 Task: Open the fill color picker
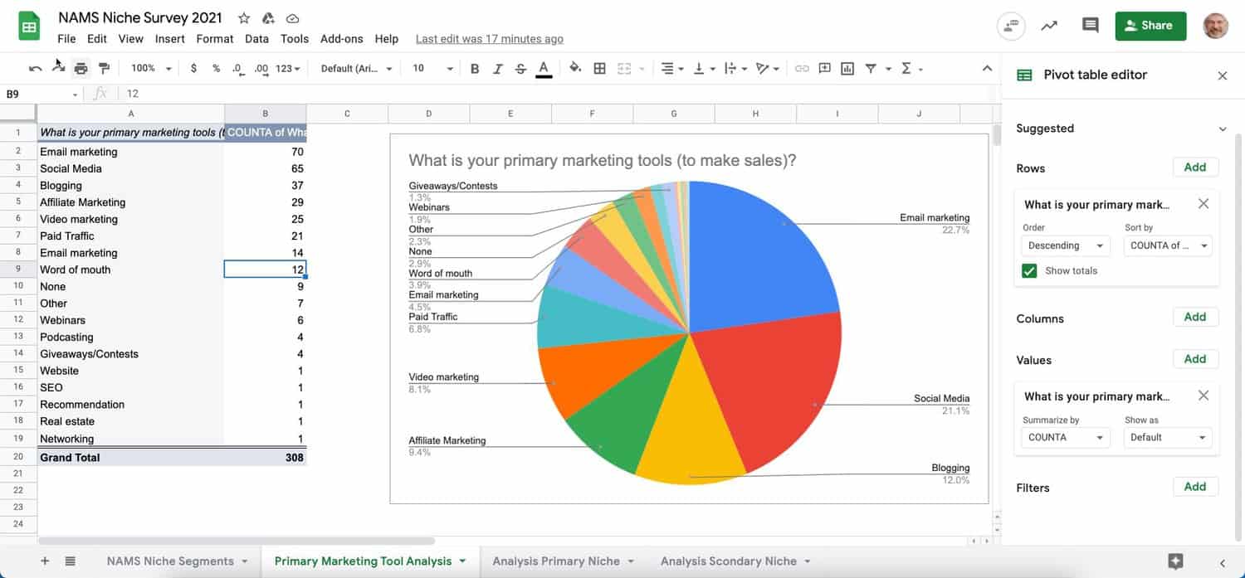pyautogui.click(x=574, y=68)
